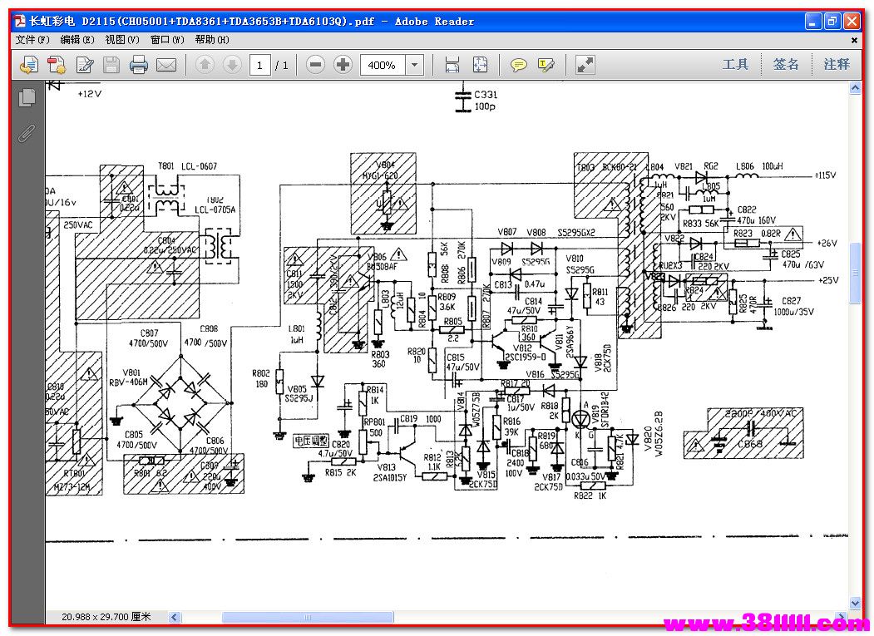Click the Adobe Reader title bar icon
Viewport: 874px width, 636px height.
point(20,21)
